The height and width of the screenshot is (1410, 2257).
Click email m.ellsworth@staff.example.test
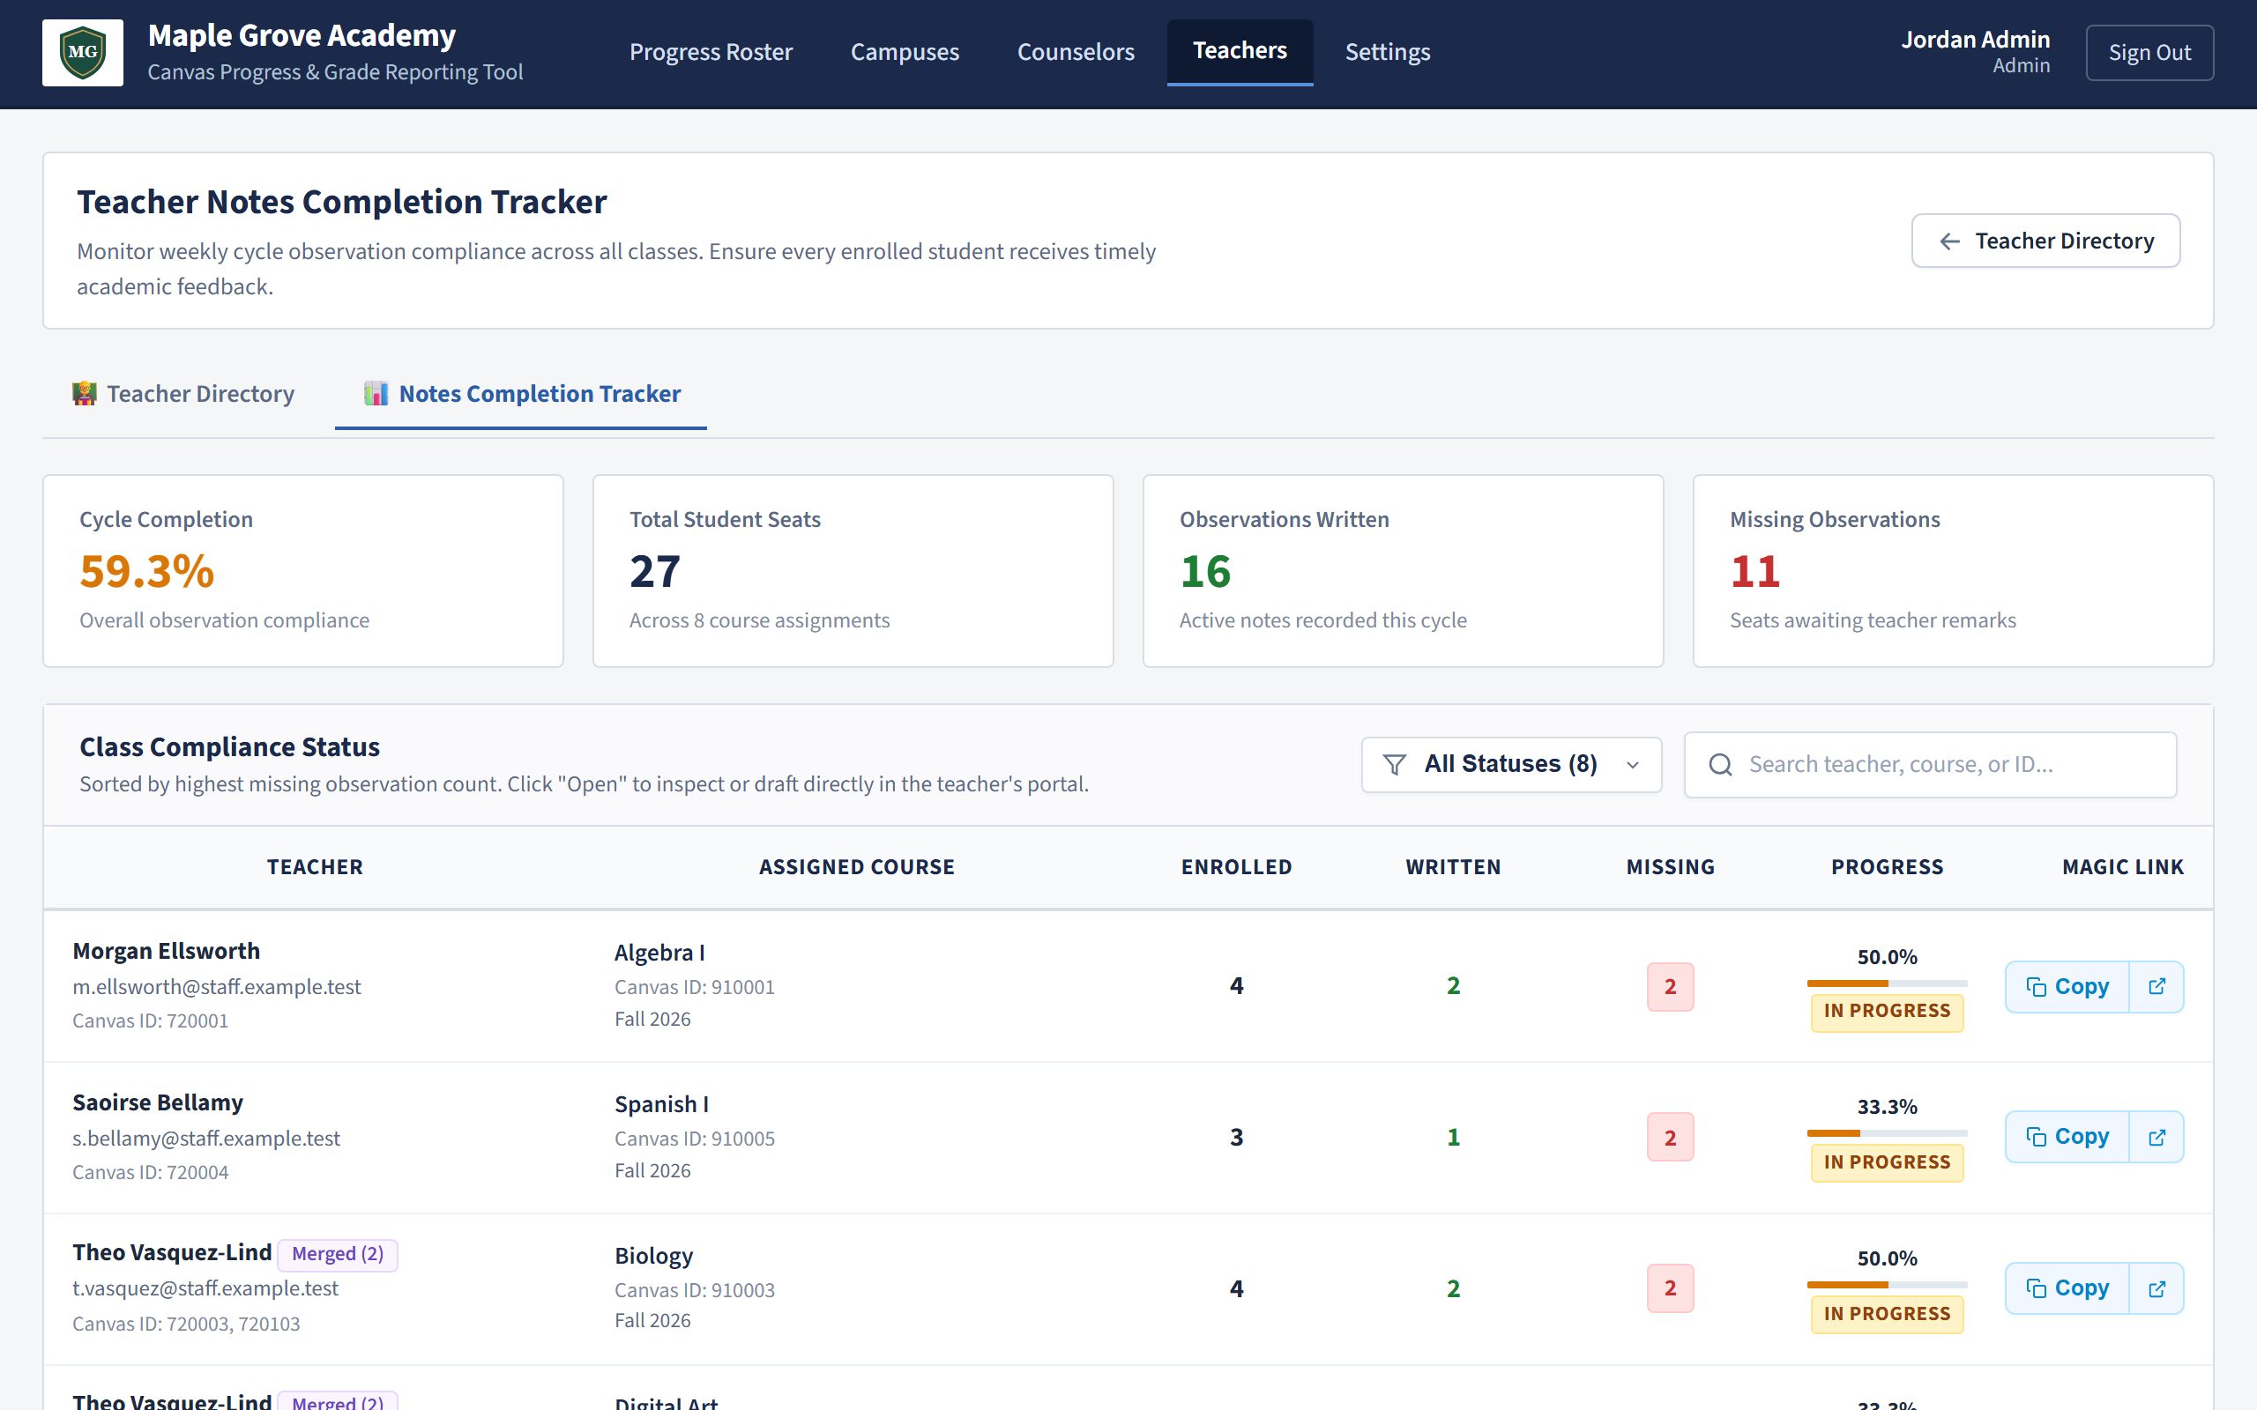(x=216, y=987)
